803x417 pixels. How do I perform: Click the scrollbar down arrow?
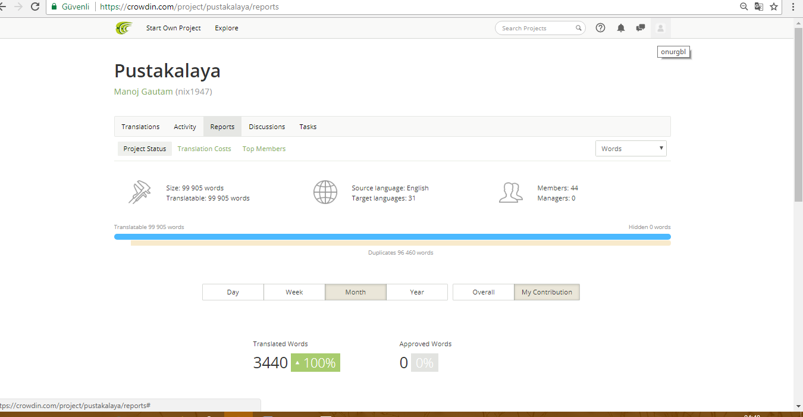click(798, 406)
